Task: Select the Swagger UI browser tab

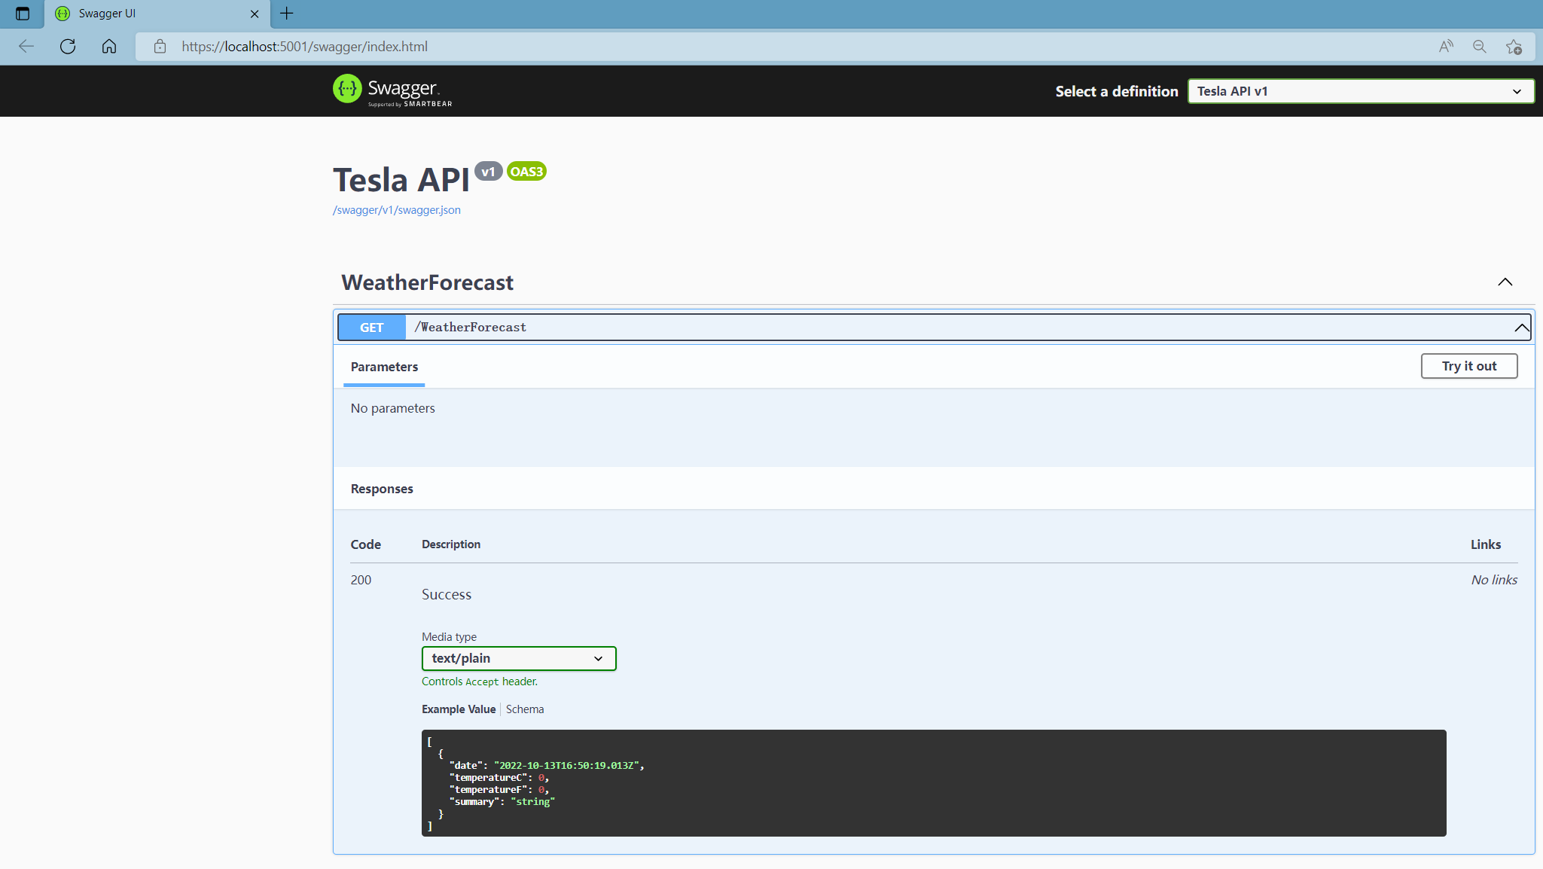Action: 157,14
